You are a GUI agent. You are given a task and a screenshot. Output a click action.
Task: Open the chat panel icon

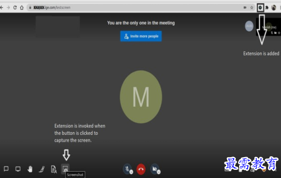pyautogui.click(x=6, y=169)
